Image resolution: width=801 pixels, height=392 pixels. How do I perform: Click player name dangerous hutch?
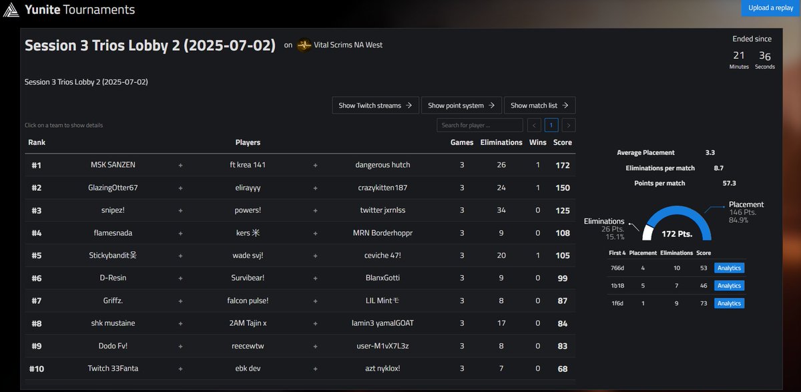382,165
